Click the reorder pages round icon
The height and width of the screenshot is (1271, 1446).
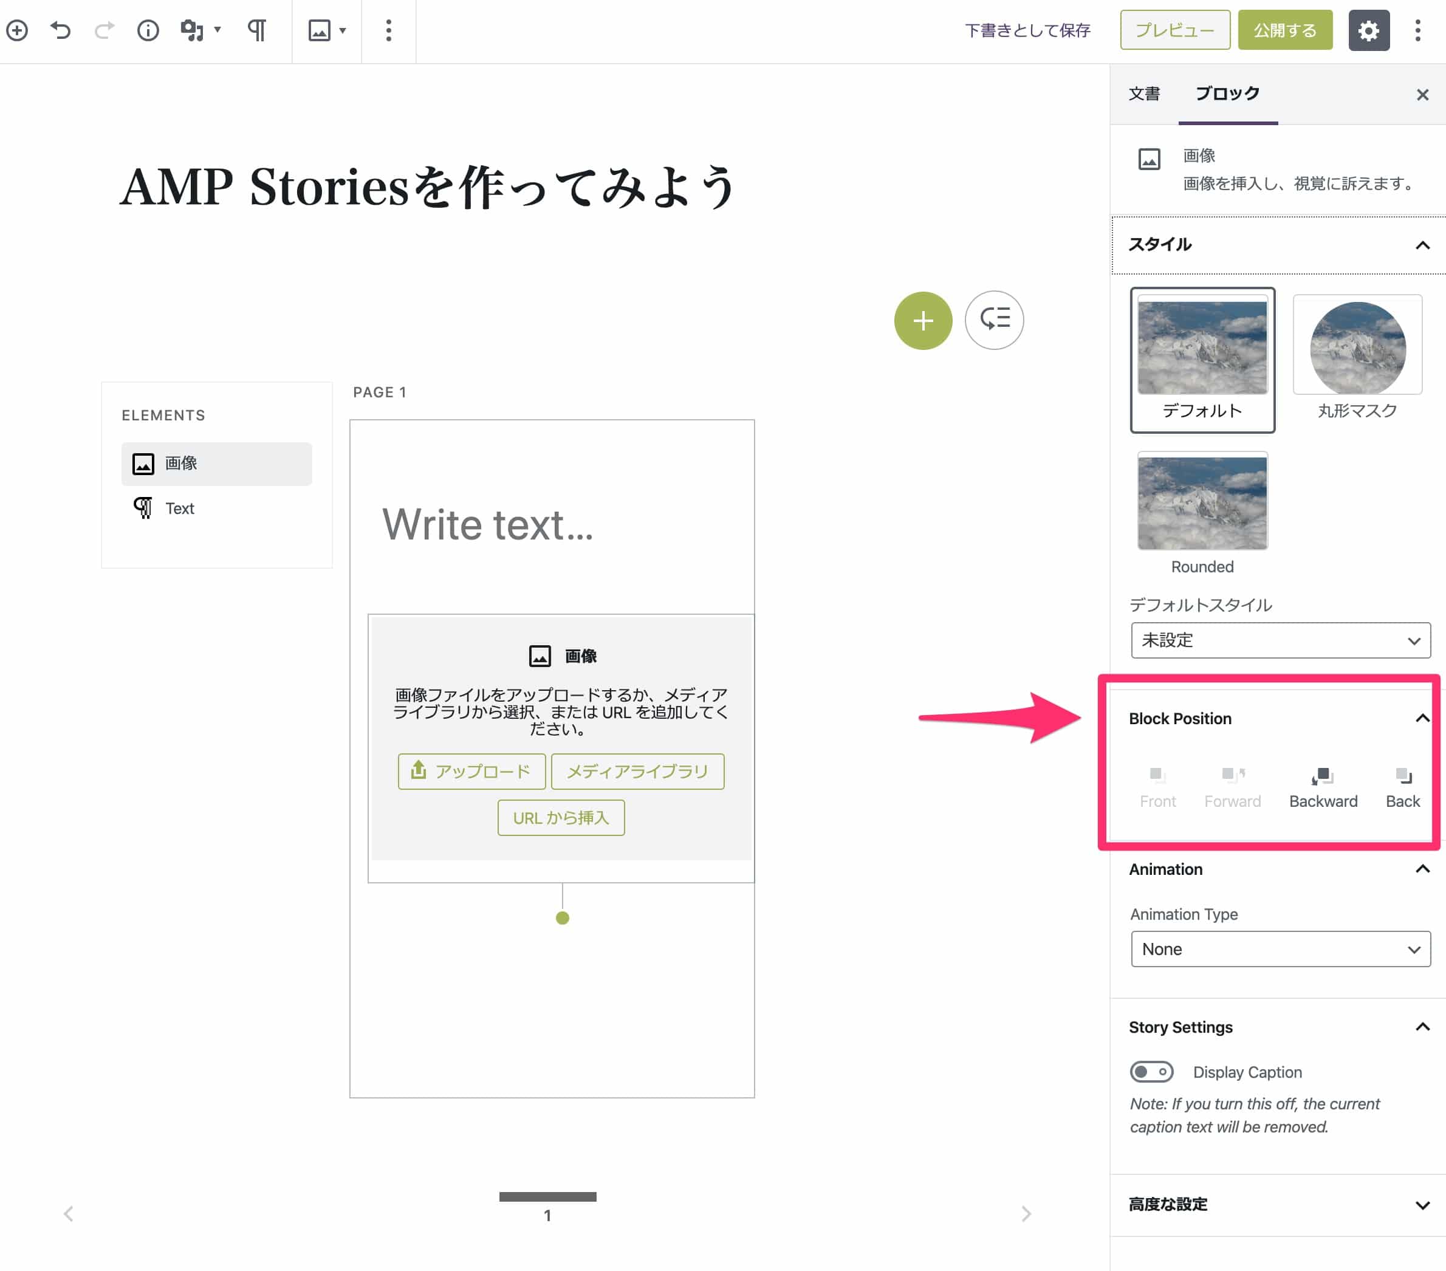994,320
